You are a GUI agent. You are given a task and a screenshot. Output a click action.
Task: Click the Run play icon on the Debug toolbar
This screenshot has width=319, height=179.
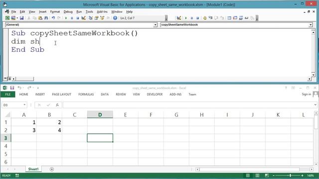[186, 18]
